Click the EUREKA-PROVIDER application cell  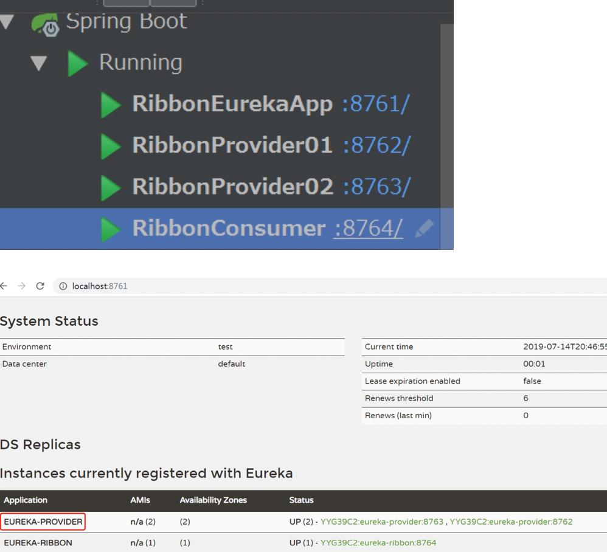(43, 522)
